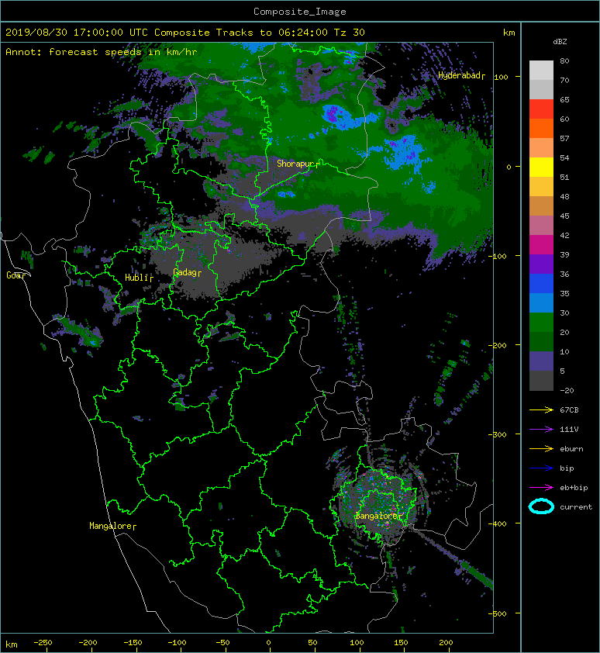Click the Composite_Image title text

(300, 12)
